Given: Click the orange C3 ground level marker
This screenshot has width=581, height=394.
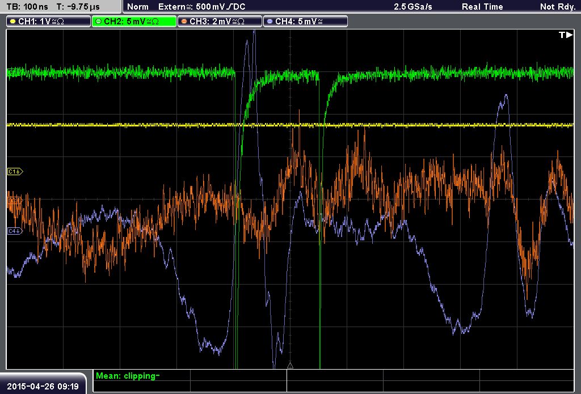Looking at the screenshot, I should coord(15,200).
